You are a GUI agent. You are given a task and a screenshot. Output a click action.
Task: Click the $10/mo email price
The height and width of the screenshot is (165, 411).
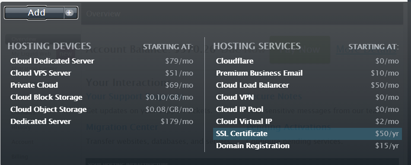pos(385,73)
